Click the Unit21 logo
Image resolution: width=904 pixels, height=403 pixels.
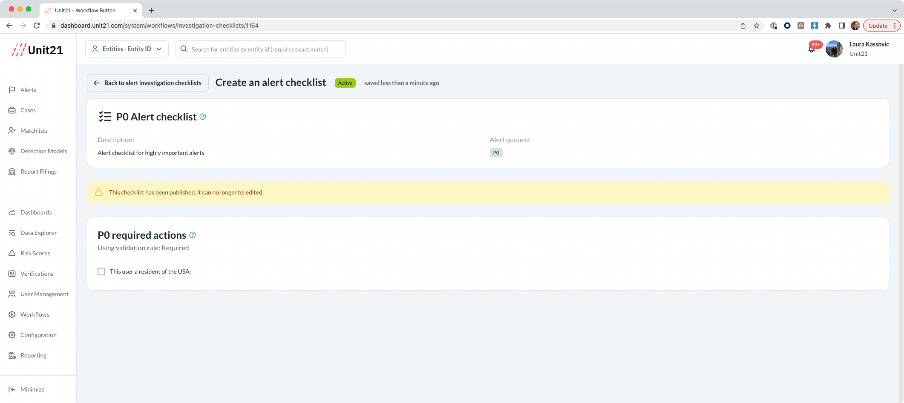click(37, 50)
